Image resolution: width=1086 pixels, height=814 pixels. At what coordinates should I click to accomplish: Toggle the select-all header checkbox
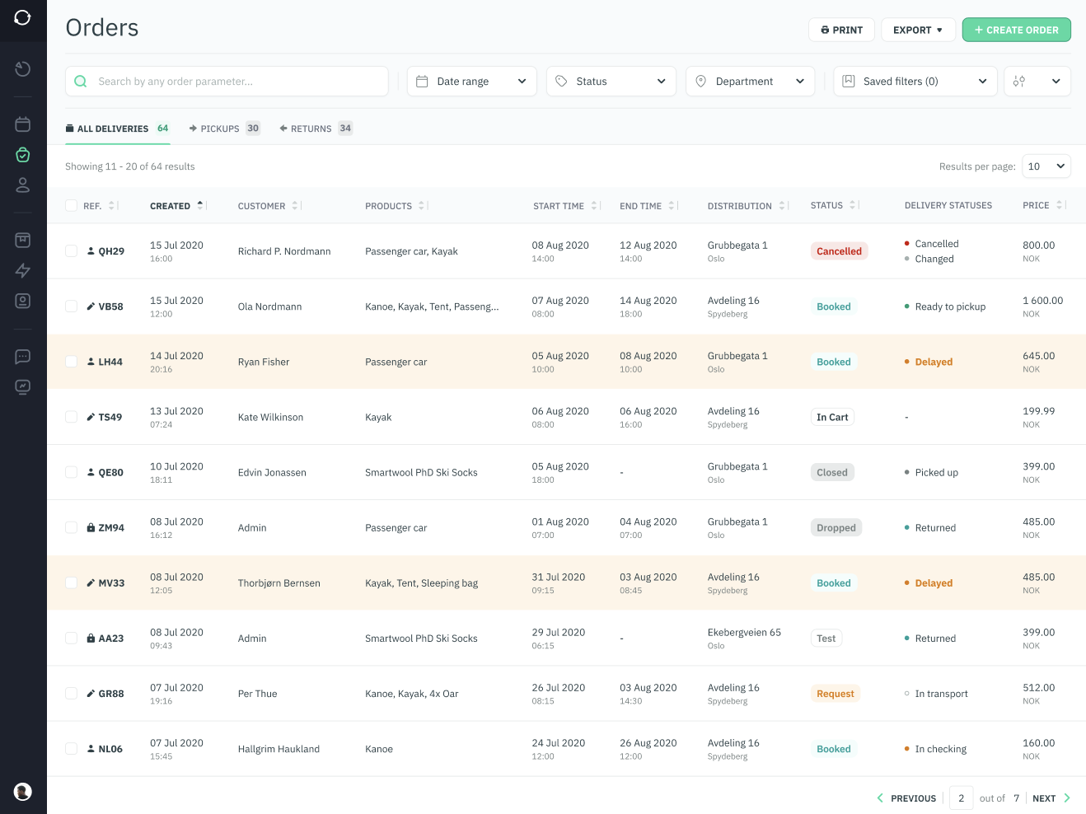(71, 206)
